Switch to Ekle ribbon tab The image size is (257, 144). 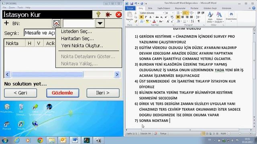[x=150, y=8]
